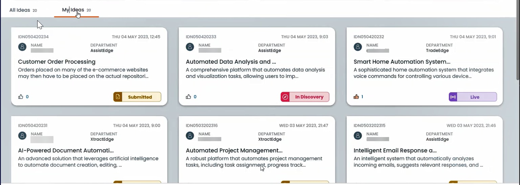Click thumbs-up on Automated Data Analysis idea
This screenshot has width=520, height=185.
coord(188,97)
